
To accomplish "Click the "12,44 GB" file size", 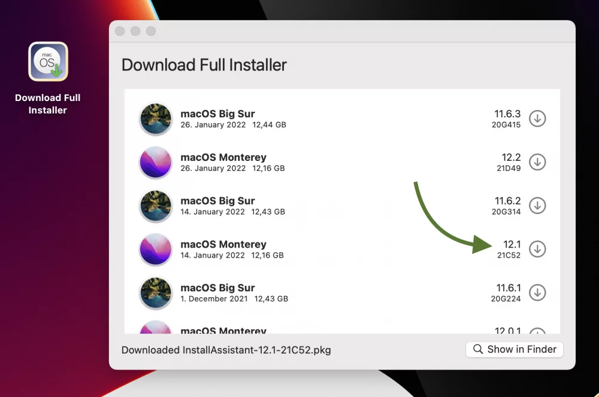I will pos(270,125).
